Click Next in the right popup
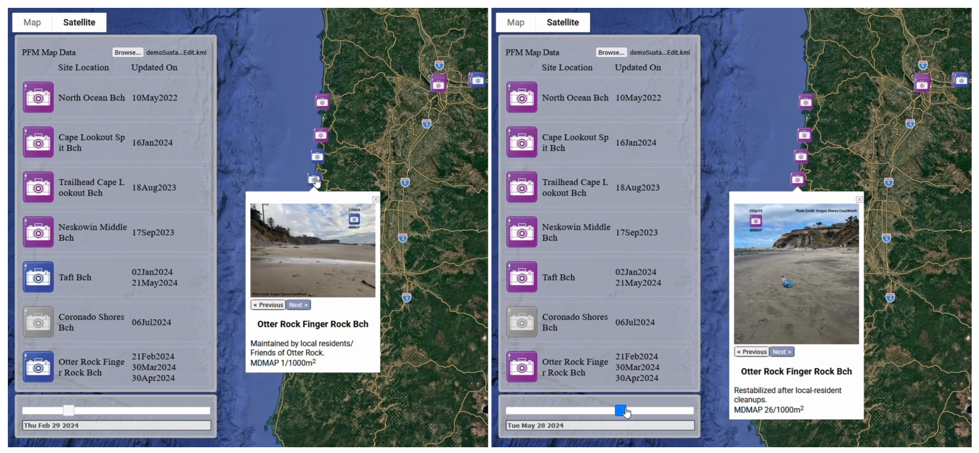 (x=782, y=352)
